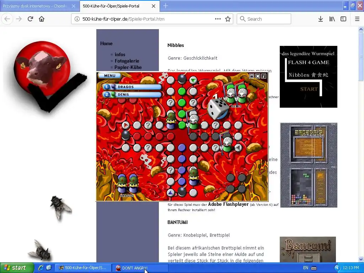This screenshot has width=364, height=273.
Task: Open the infos navigation link
Action: 120,54
